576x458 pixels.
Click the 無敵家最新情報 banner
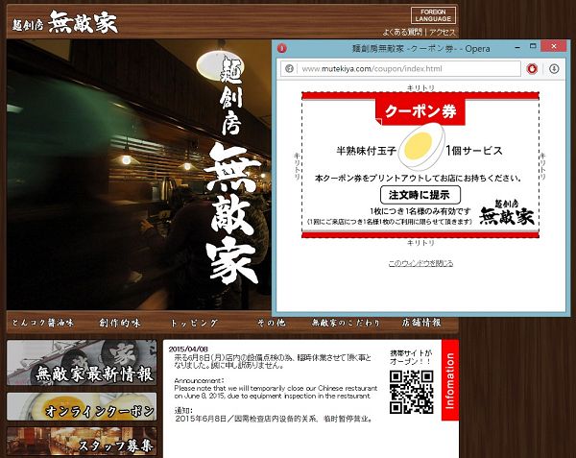[82, 363]
